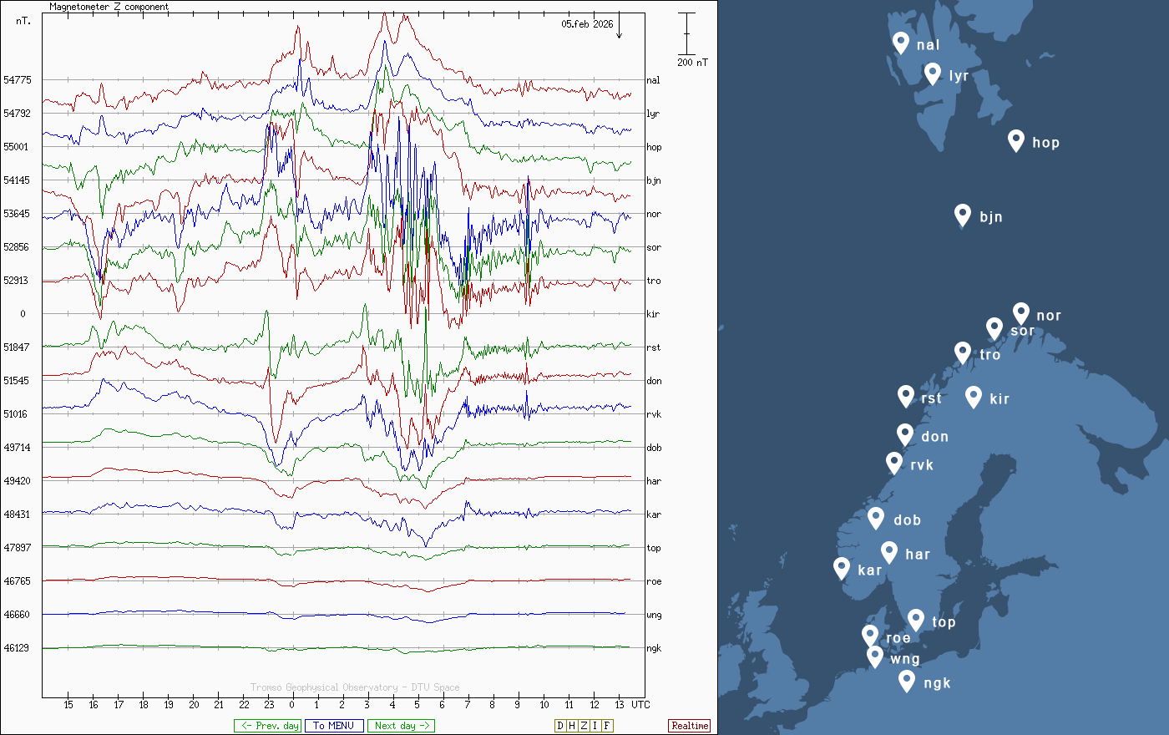Select the I component tab
Viewport: 1169px width, 735px height.
pos(595,726)
